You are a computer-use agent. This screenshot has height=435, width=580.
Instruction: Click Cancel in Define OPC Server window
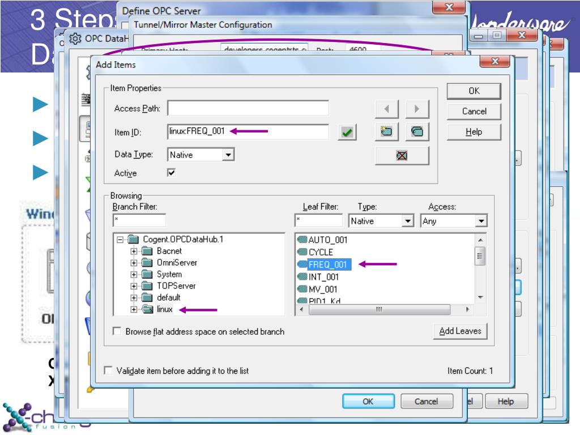pyautogui.click(x=426, y=402)
